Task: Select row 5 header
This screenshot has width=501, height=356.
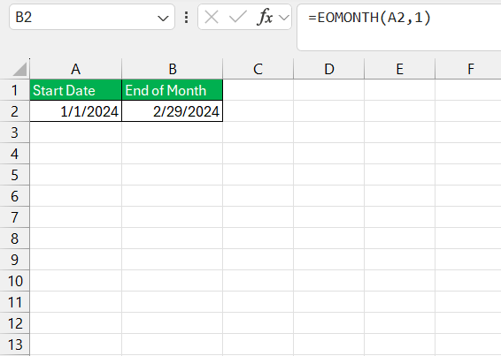Action: 15,175
